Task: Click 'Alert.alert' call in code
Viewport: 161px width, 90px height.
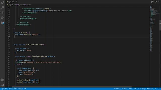Action: pyautogui.click(x=21, y=62)
